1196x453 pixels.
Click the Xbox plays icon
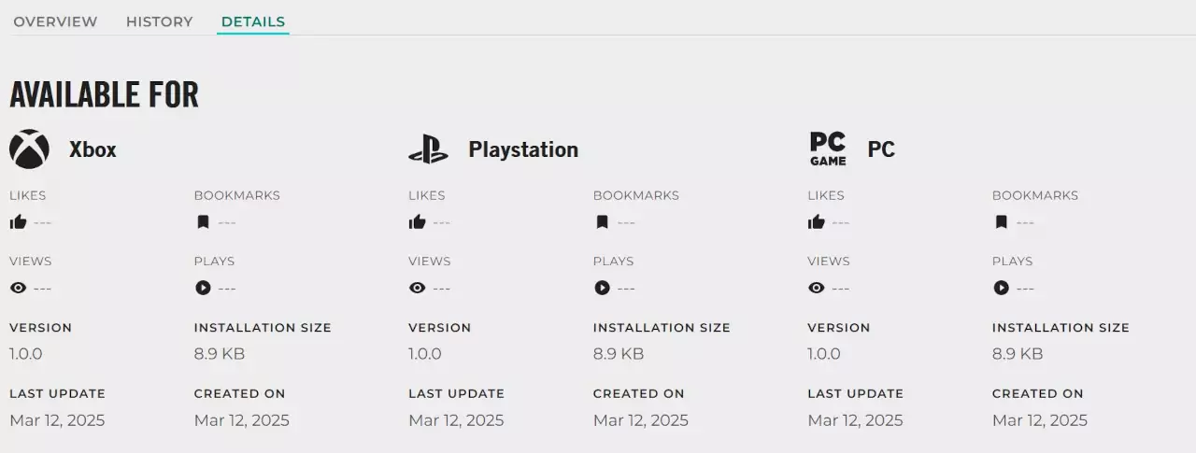pyautogui.click(x=203, y=288)
